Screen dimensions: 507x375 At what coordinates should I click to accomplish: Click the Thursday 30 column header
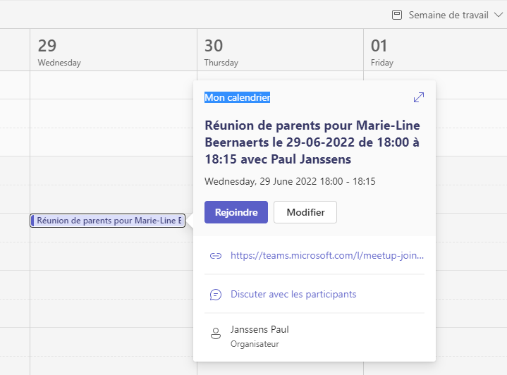pos(281,50)
